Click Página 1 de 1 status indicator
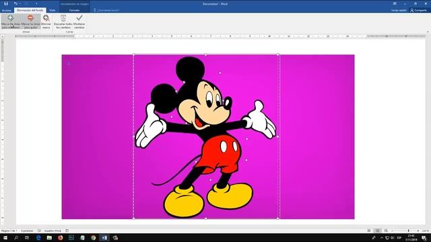Viewport: 431px width, 242px height. [9, 231]
